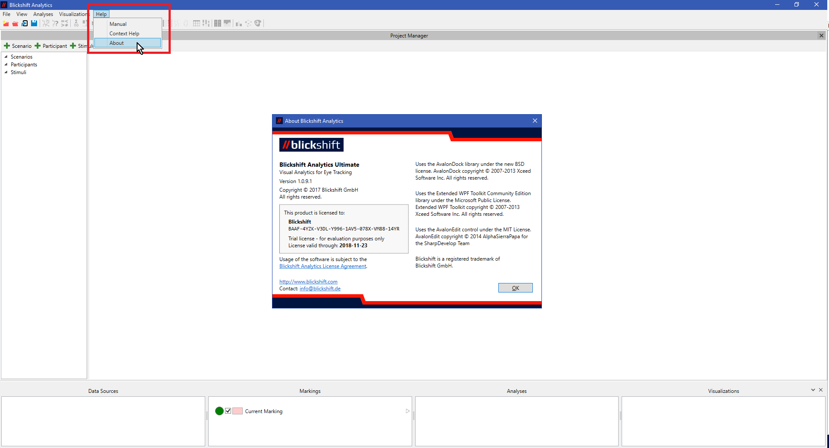Expand the Scenarios tree node
Viewport: 829px width, 448px height.
(x=6, y=56)
